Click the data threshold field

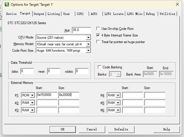27,71
